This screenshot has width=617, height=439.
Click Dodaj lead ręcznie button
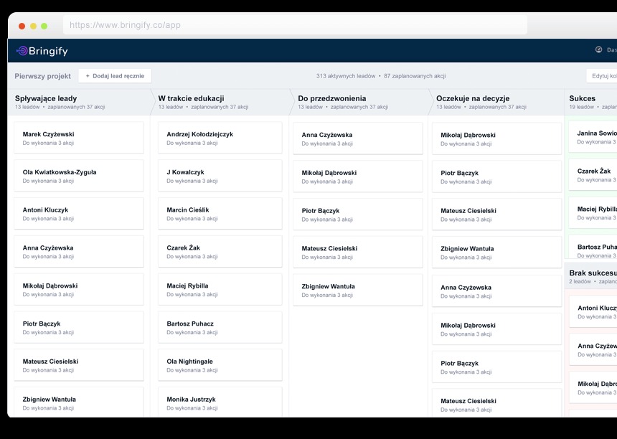(x=115, y=76)
